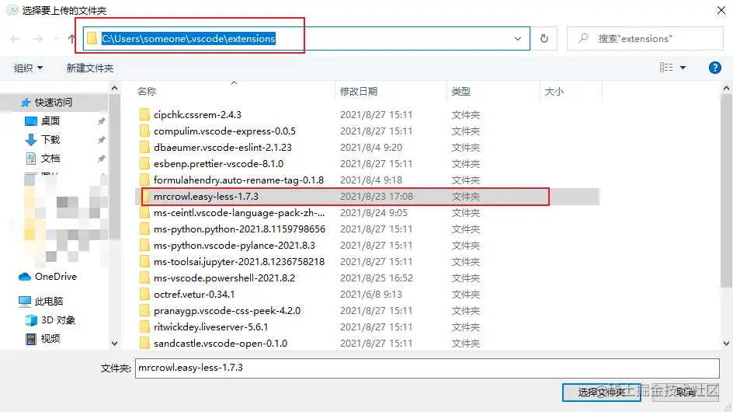Select 快速访问 in navigation pane
The height and width of the screenshot is (412, 733).
54,102
